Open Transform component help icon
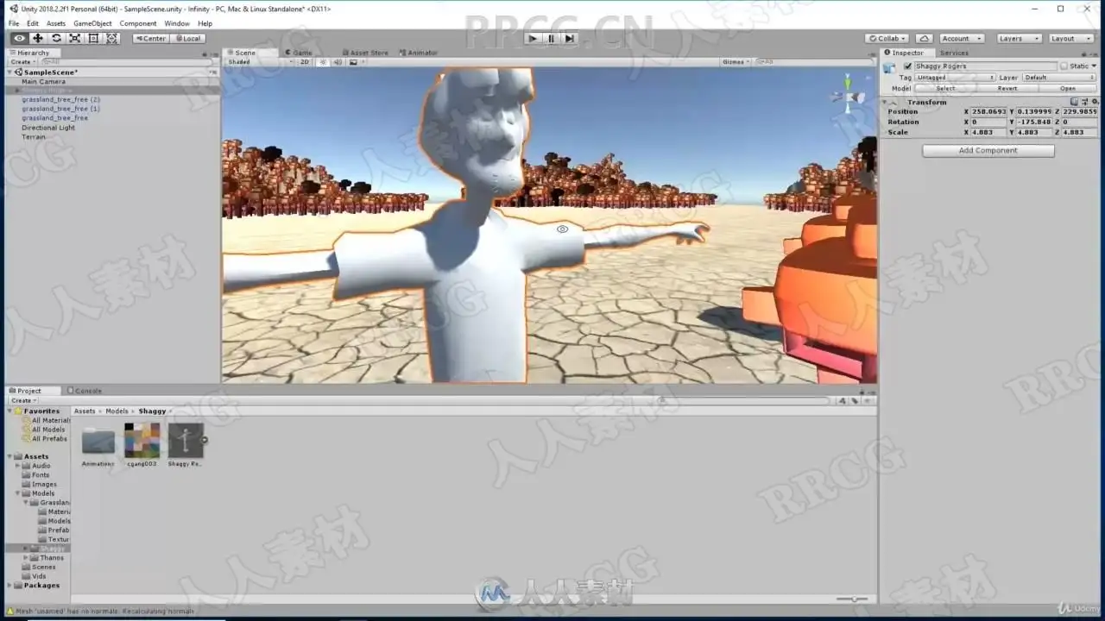This screenshot has width=1105, height=621. coord(1074,102)
